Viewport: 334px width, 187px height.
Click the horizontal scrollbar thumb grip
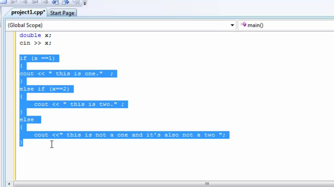[207, 184]
